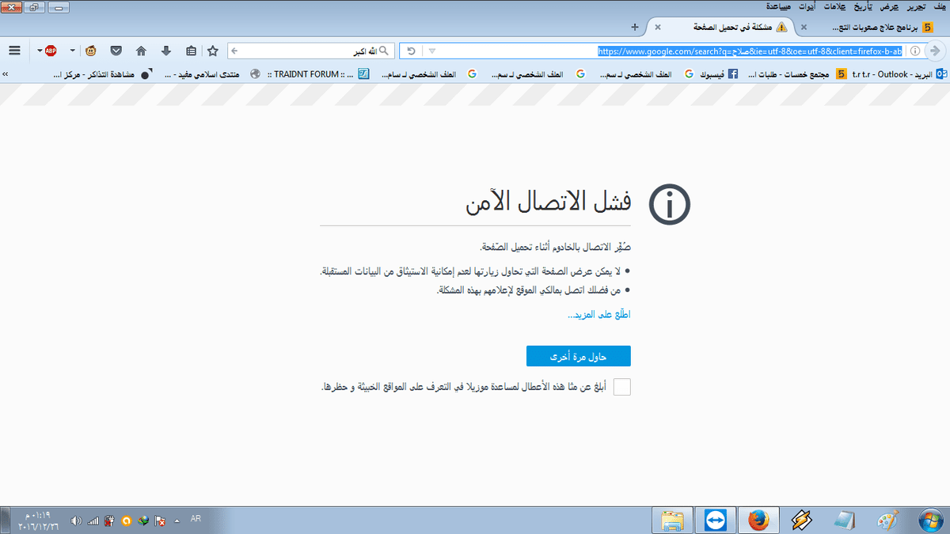
Task: Bookmark this page with star icon
Action: 213,51
